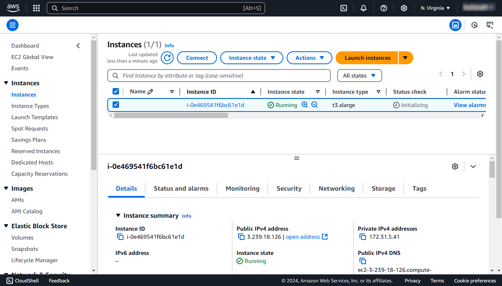This screenshot has height=286, width=502.
Task: Switch to the Monitoring tab
Action: (242, 188)
